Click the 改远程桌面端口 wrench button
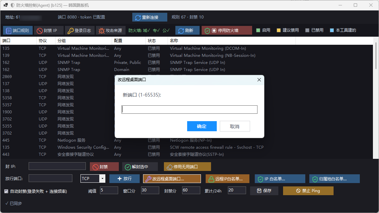The height and width of the screenshot is (213, 379). (172, 179)
